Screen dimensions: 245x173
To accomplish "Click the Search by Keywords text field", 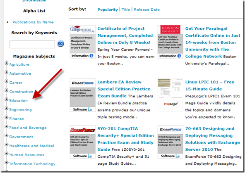I will (32, 45).
